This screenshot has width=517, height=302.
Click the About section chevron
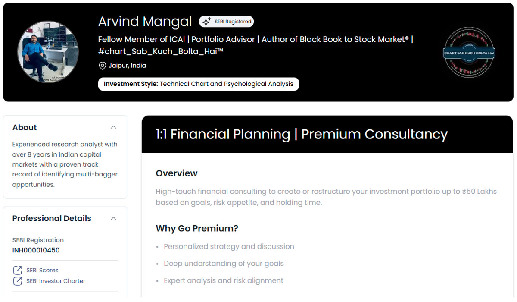tap(113, 127)
